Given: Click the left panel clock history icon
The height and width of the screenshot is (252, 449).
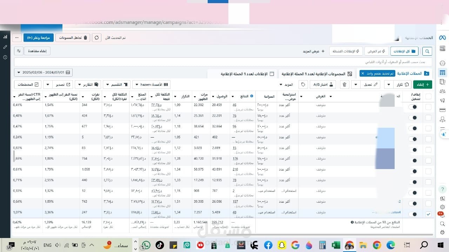Looking at the screenshot, I should point(5,57).
